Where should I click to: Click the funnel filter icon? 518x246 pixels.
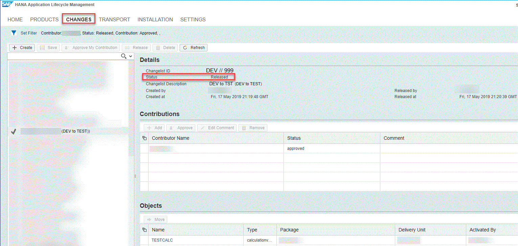pyautogui.click(x=14, y=33)
